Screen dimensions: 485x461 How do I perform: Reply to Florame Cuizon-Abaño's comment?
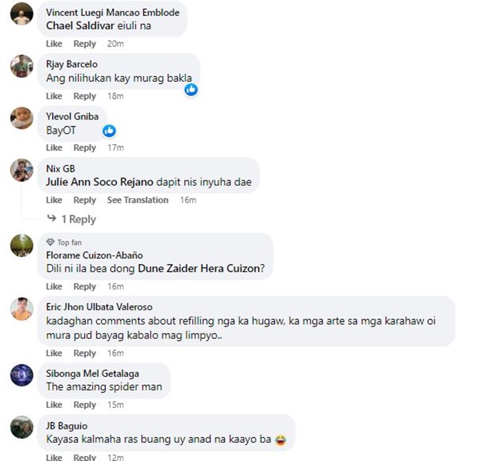click(85, 287)
